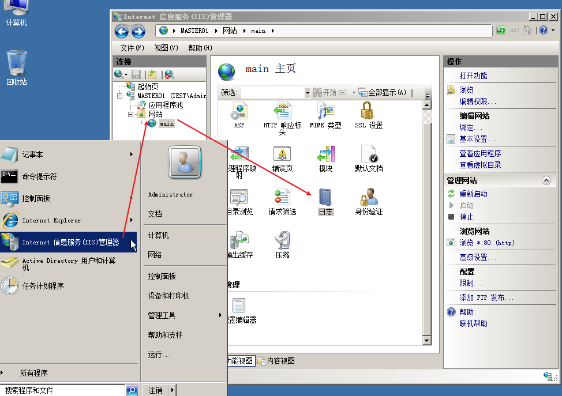Click the feature list scroll up arrow

tap(426, 105)
